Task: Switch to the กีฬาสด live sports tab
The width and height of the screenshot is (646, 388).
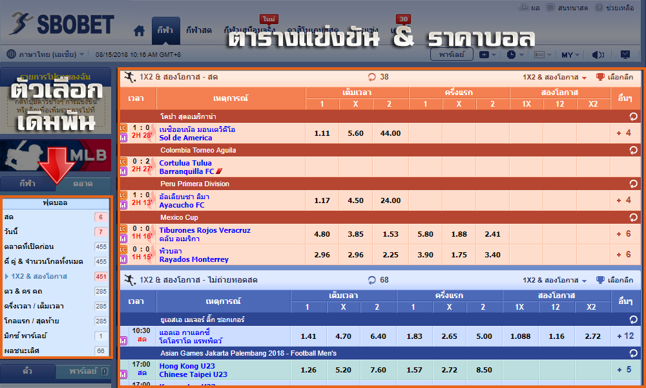Action: (x=198, y=30)
